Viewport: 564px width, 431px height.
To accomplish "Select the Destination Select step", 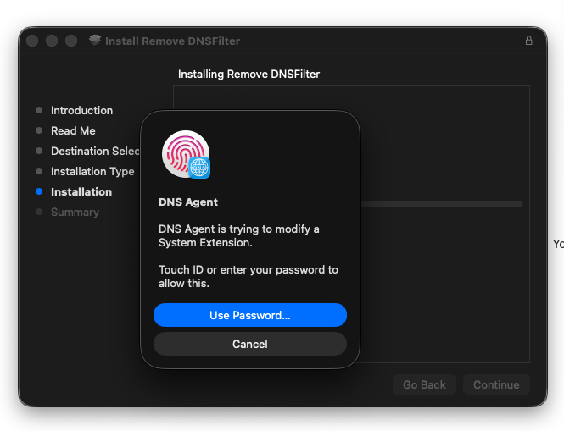I will click(94, 151).
